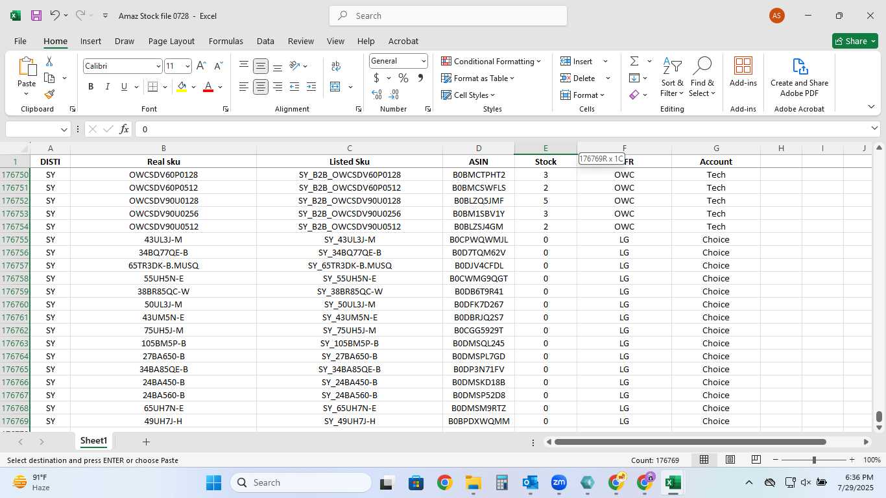
Task: Expand Conditional Formatting menu
Action: click(491, 62)
